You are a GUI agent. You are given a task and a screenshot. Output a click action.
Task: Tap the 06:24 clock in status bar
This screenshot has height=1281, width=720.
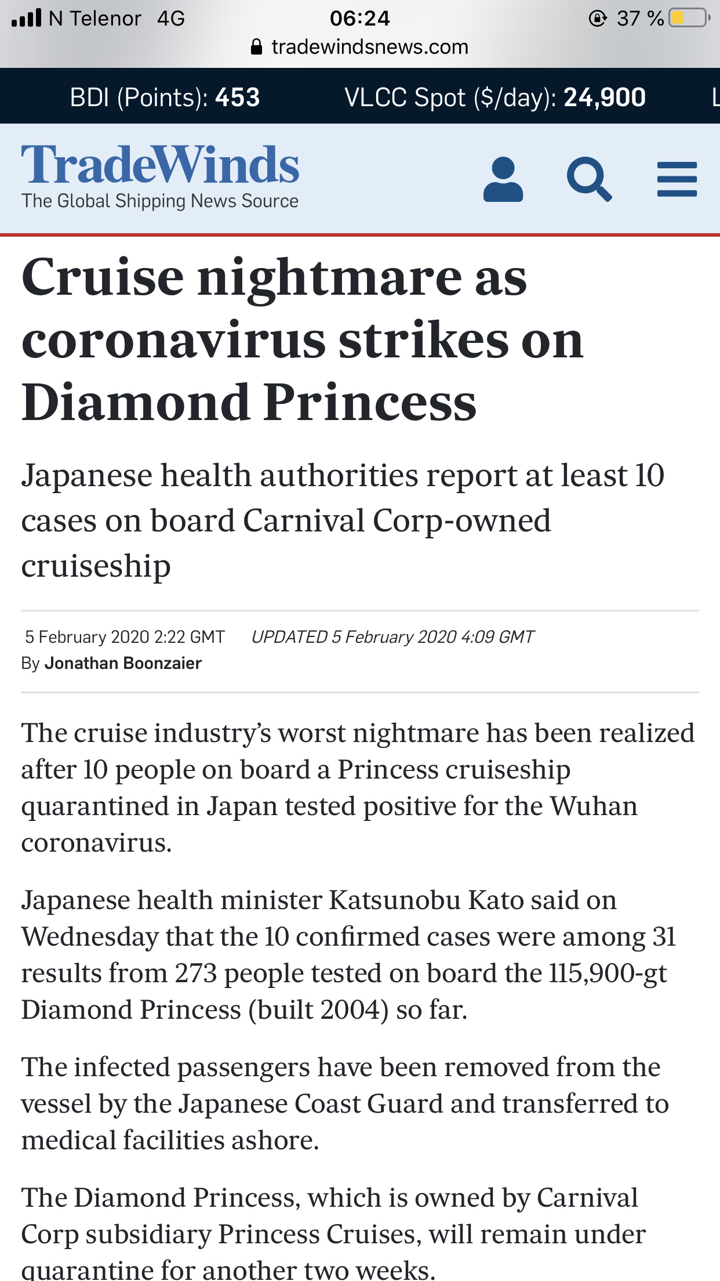pyautogui.click(x=360, y=18)
